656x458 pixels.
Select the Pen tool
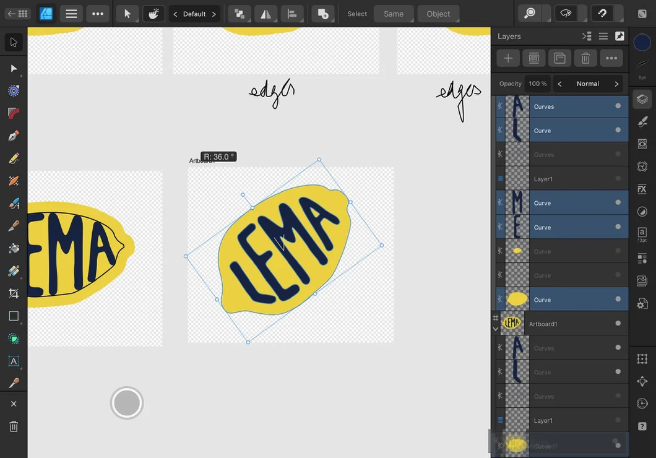pyautogui.click(x=14, y=136)
